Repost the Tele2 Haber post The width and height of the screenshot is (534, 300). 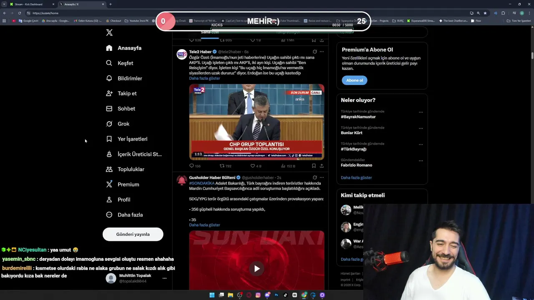225,166
